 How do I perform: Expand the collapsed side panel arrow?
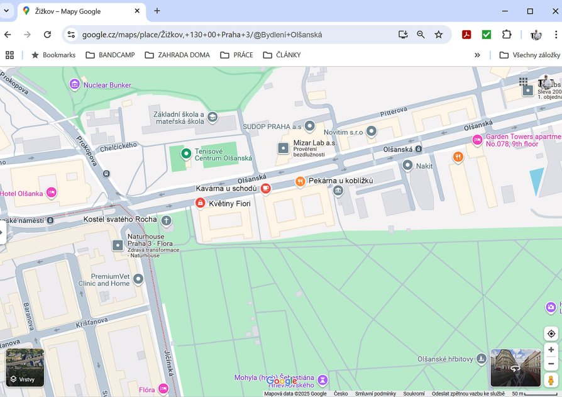click(x=2, y=232)
